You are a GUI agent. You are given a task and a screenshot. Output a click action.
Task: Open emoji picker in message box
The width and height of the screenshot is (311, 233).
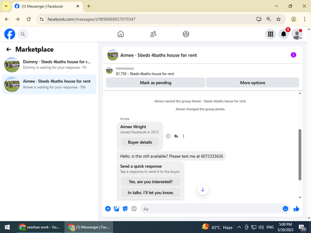(285, 209)
